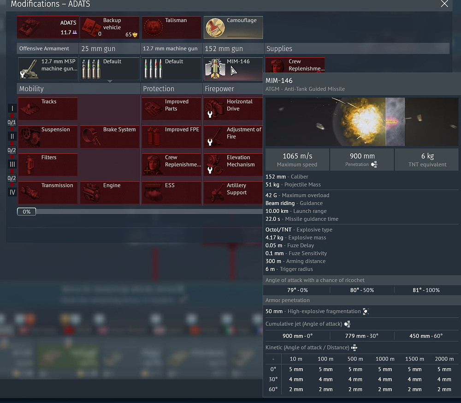Select the Horizontal Drive firepower upgrade
Screen dimensions: 461x403
click(x=233, y=108)
